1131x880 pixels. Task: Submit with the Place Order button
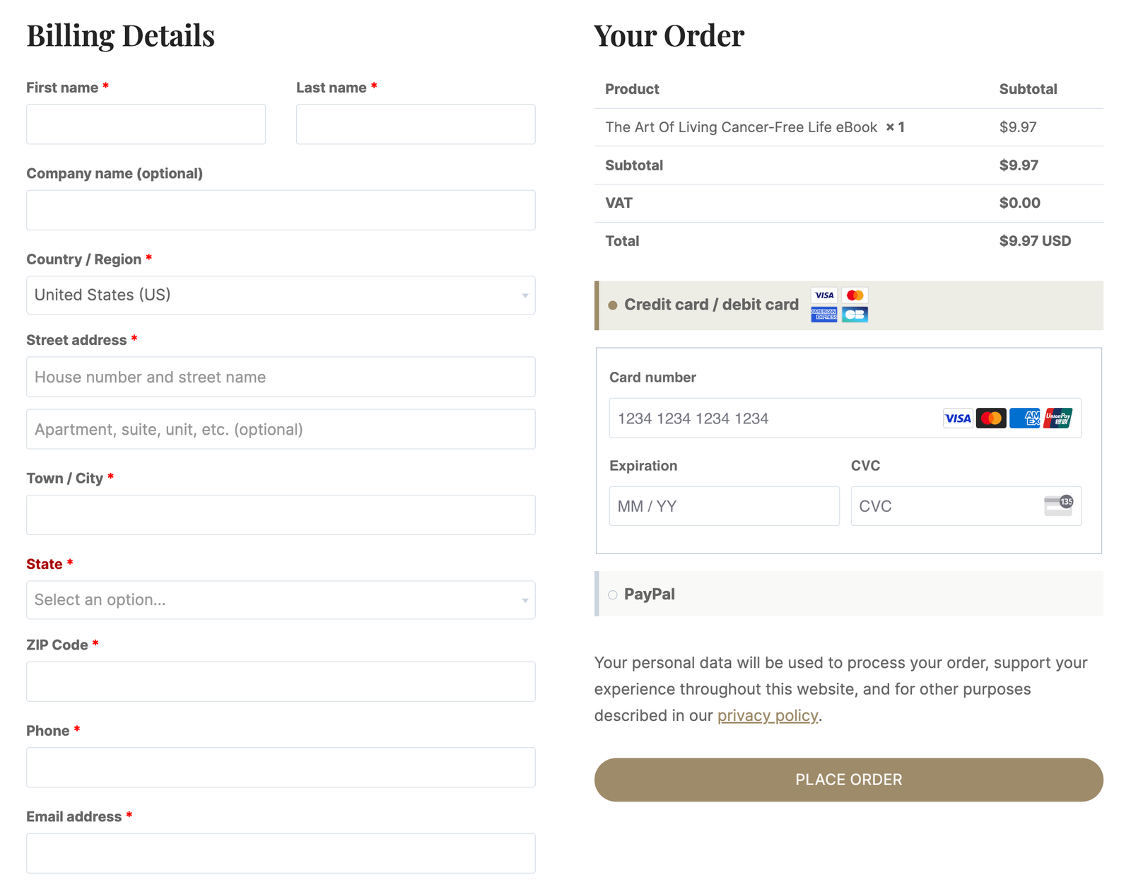(x=848, y=780)
